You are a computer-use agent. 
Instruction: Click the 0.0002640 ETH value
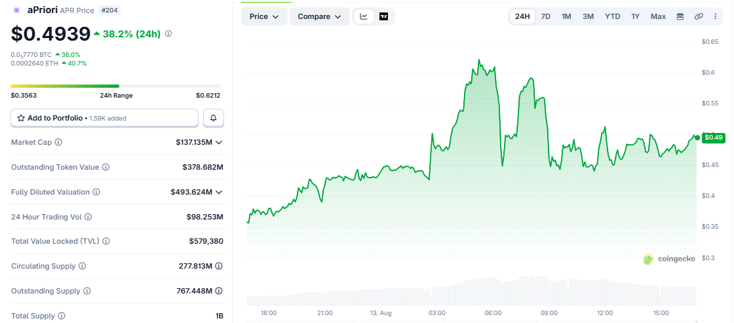pyautogui.click(x=35, y=63)
